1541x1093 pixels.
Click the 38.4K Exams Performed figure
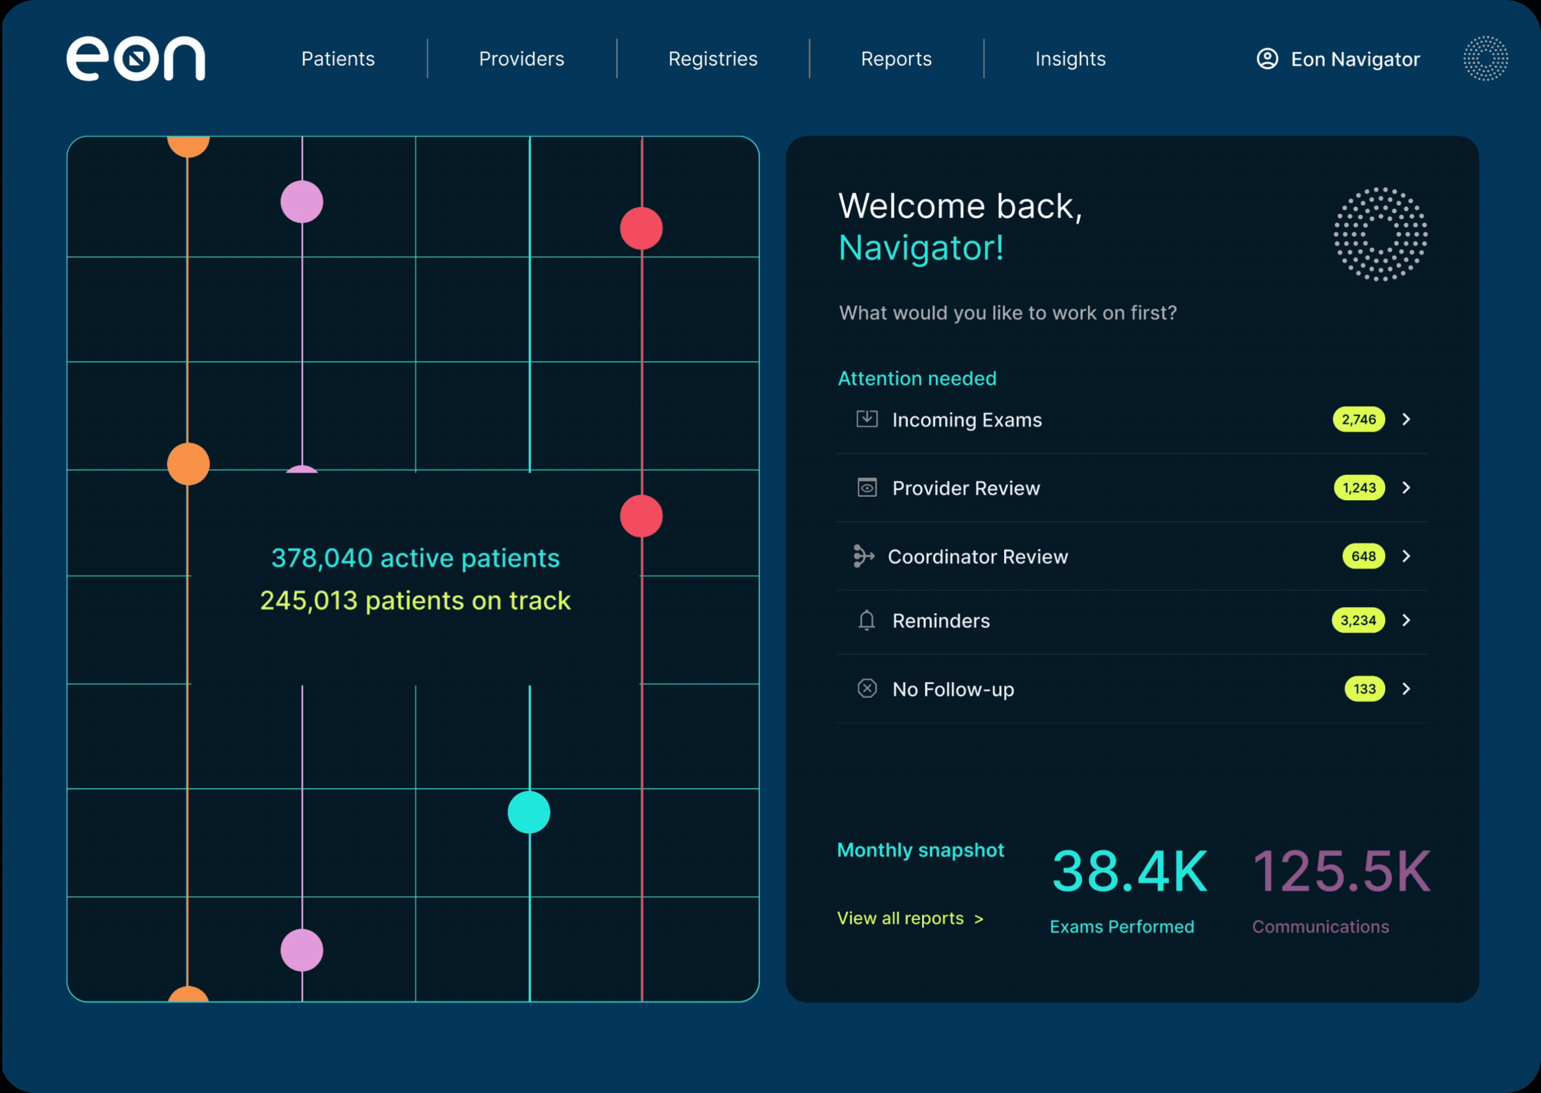pyautogui.click(x=1130, y=872)
